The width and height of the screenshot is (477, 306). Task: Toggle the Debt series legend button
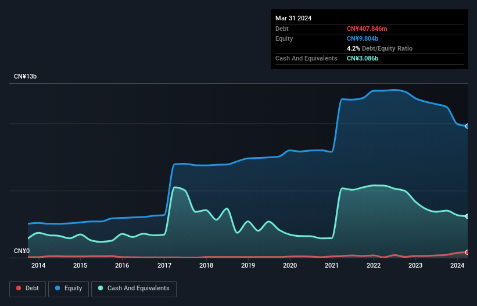pyautogui.click(x=28, y=289)
